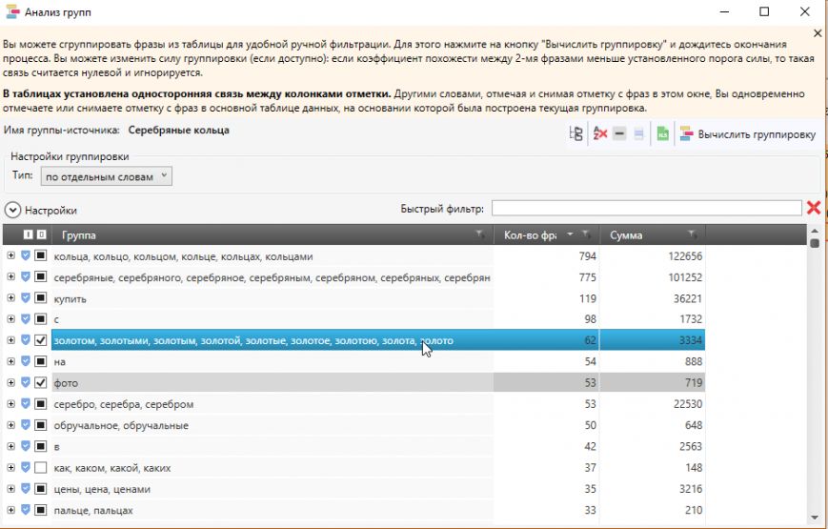Screen dimensions: 828x529
Task: Click the 22530 sum cell
Action: click(x=688, y=404)
